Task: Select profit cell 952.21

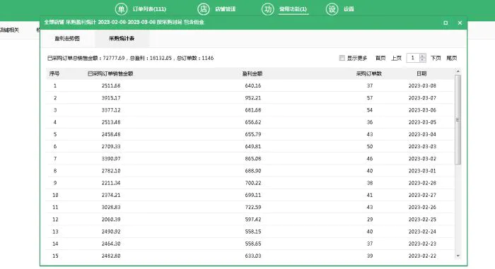Action: pyautogui.click(x=253, y=98)
